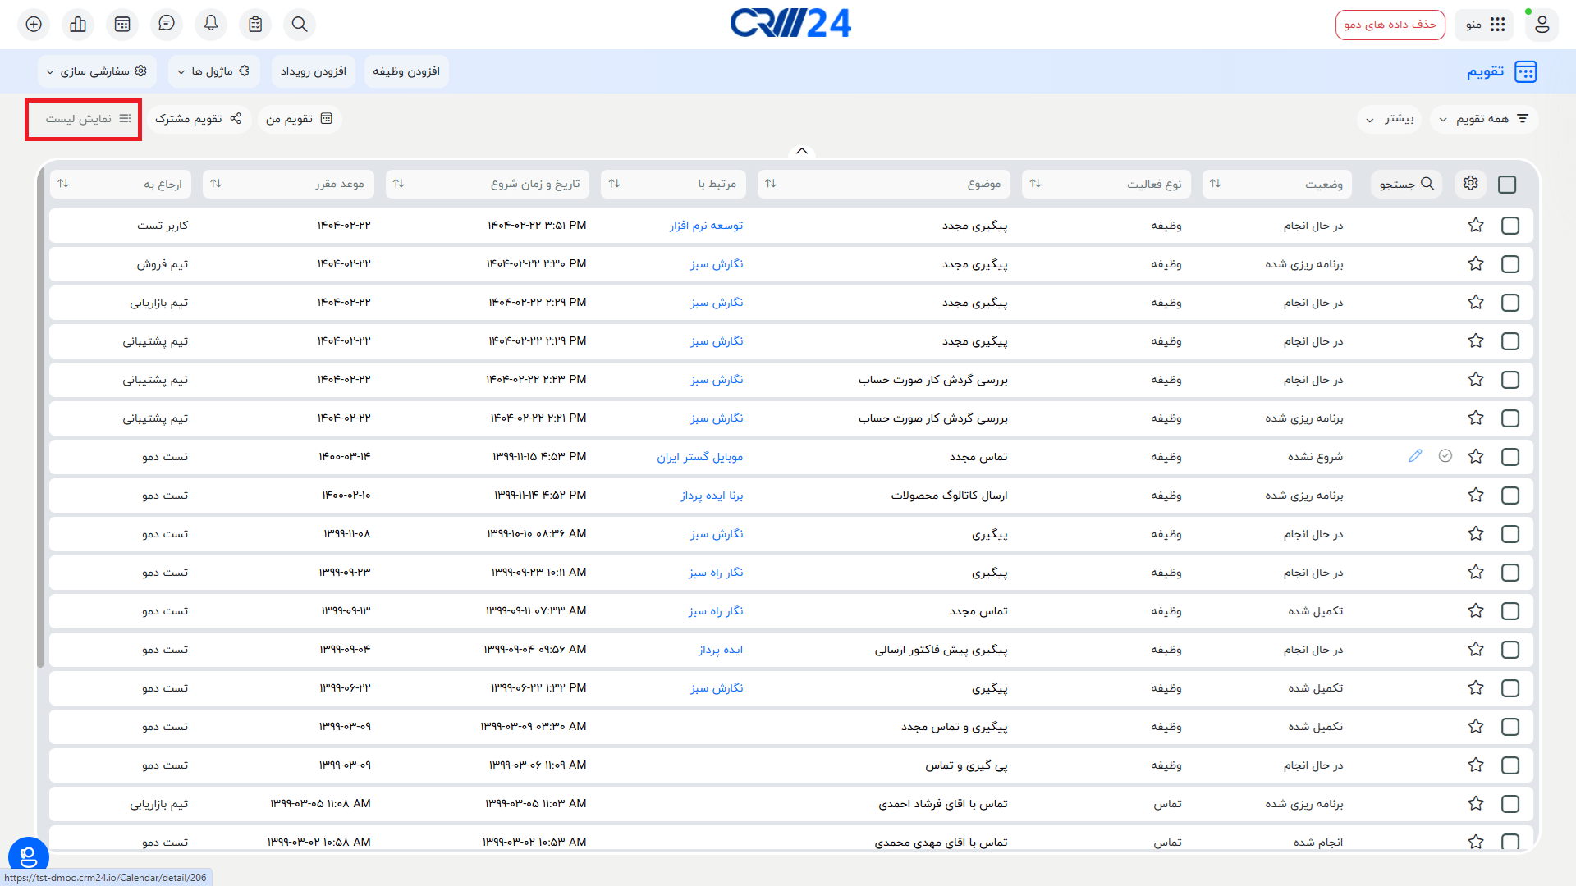Open the منو menu at top right
This screenshot has height=886, width=1576.
tap(1484, 24)
